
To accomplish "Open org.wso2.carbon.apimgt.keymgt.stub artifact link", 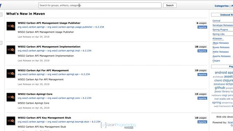I will click(68, 122).
